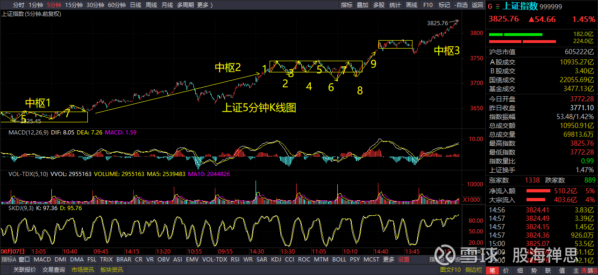Open the 指标 toolbar button
598x275 pixels.
(347, 5)
